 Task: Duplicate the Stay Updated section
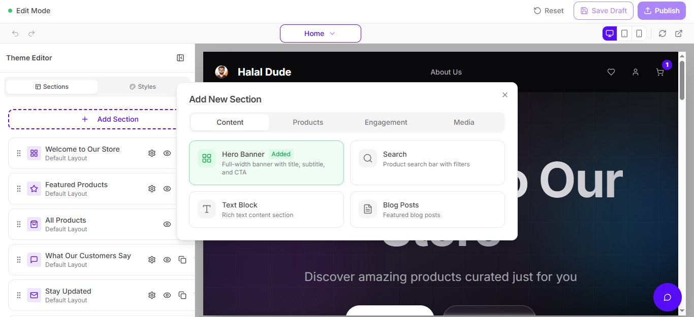(182, 295)
